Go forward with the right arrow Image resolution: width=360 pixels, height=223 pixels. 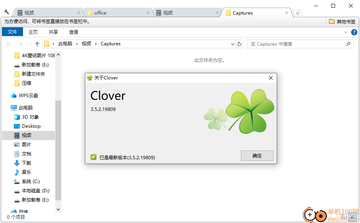20,44
